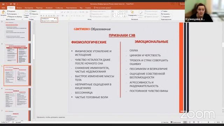Click Normal view icon in status bar
The width and height of the screenshot is (224, 126).
[x=185, y=122]
